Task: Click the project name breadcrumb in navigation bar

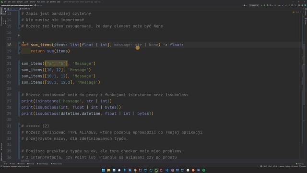Action: click(17, 5)
